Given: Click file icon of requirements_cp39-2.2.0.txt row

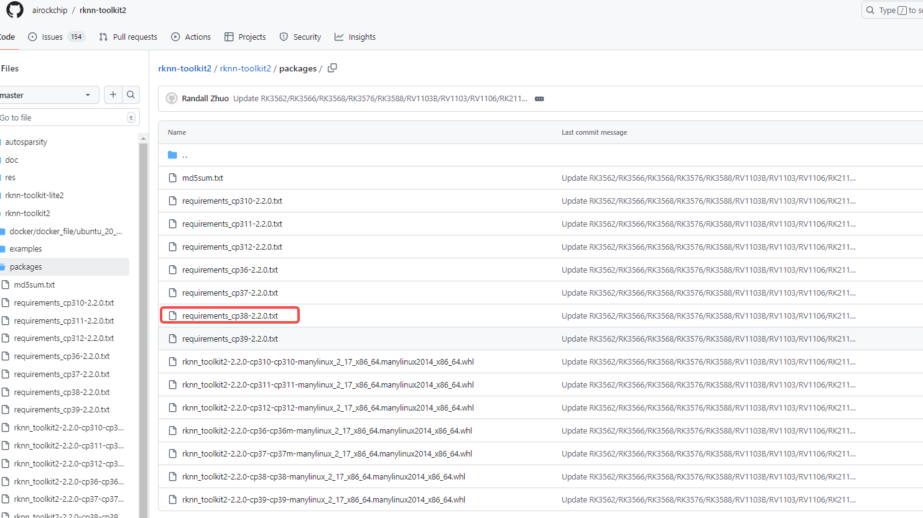Looking at the screenshot, I should point(173,339).
